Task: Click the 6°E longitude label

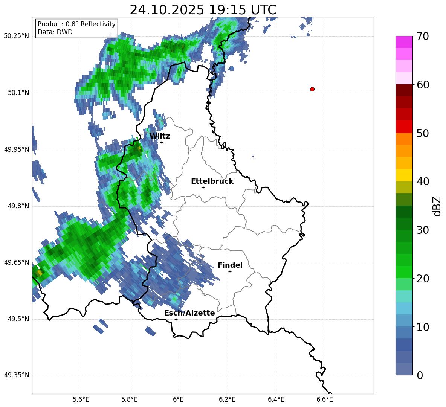Action: point(178,399)
